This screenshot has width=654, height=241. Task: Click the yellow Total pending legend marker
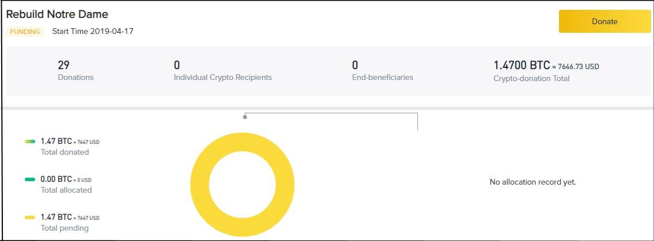coord(30,217)
